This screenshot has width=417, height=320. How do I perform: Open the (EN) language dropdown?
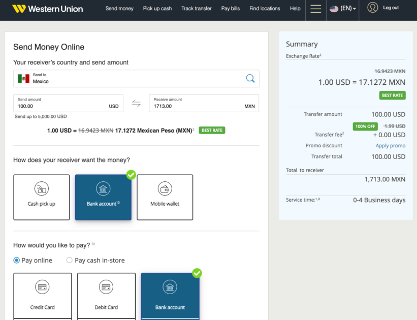click(342, 8)
